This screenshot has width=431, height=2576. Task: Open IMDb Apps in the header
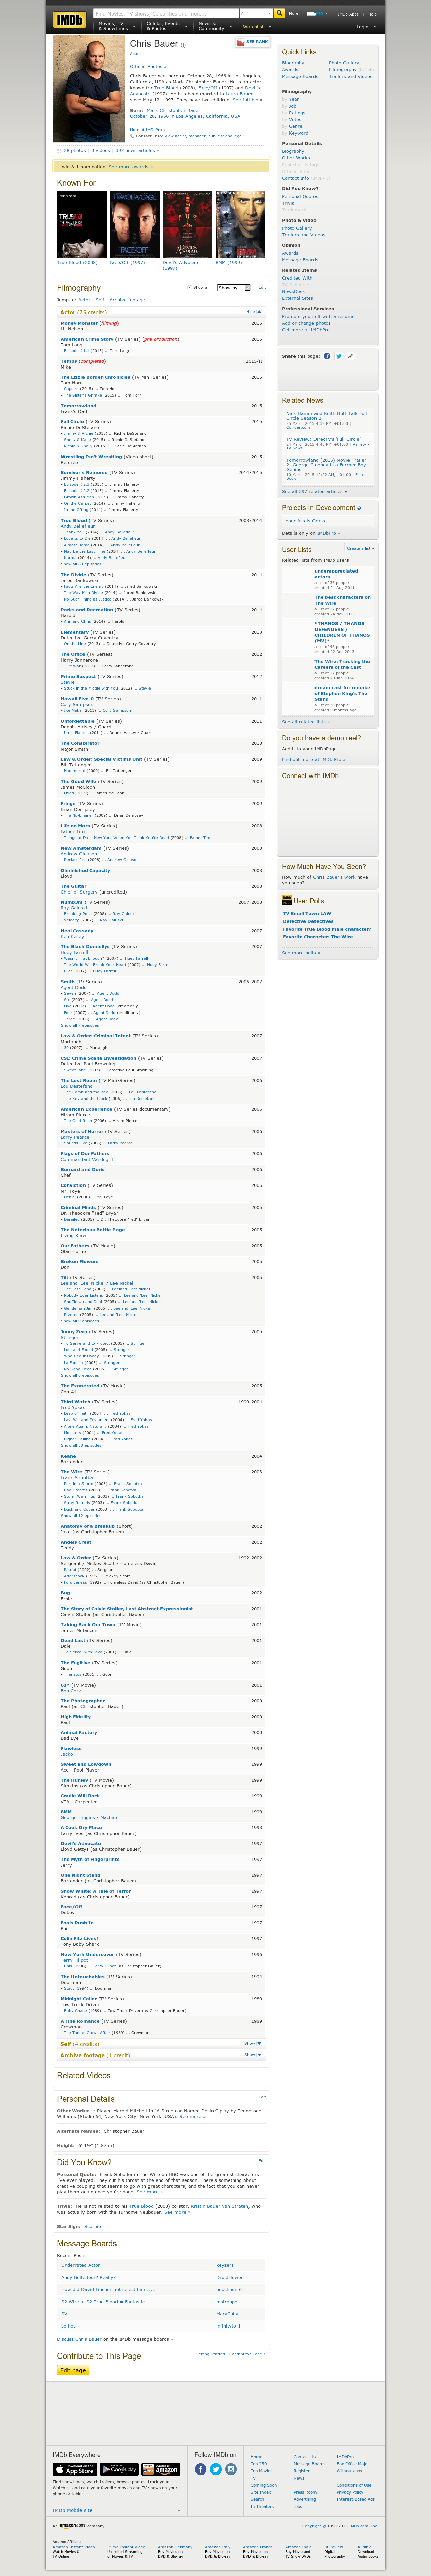[x=348, y=14]
